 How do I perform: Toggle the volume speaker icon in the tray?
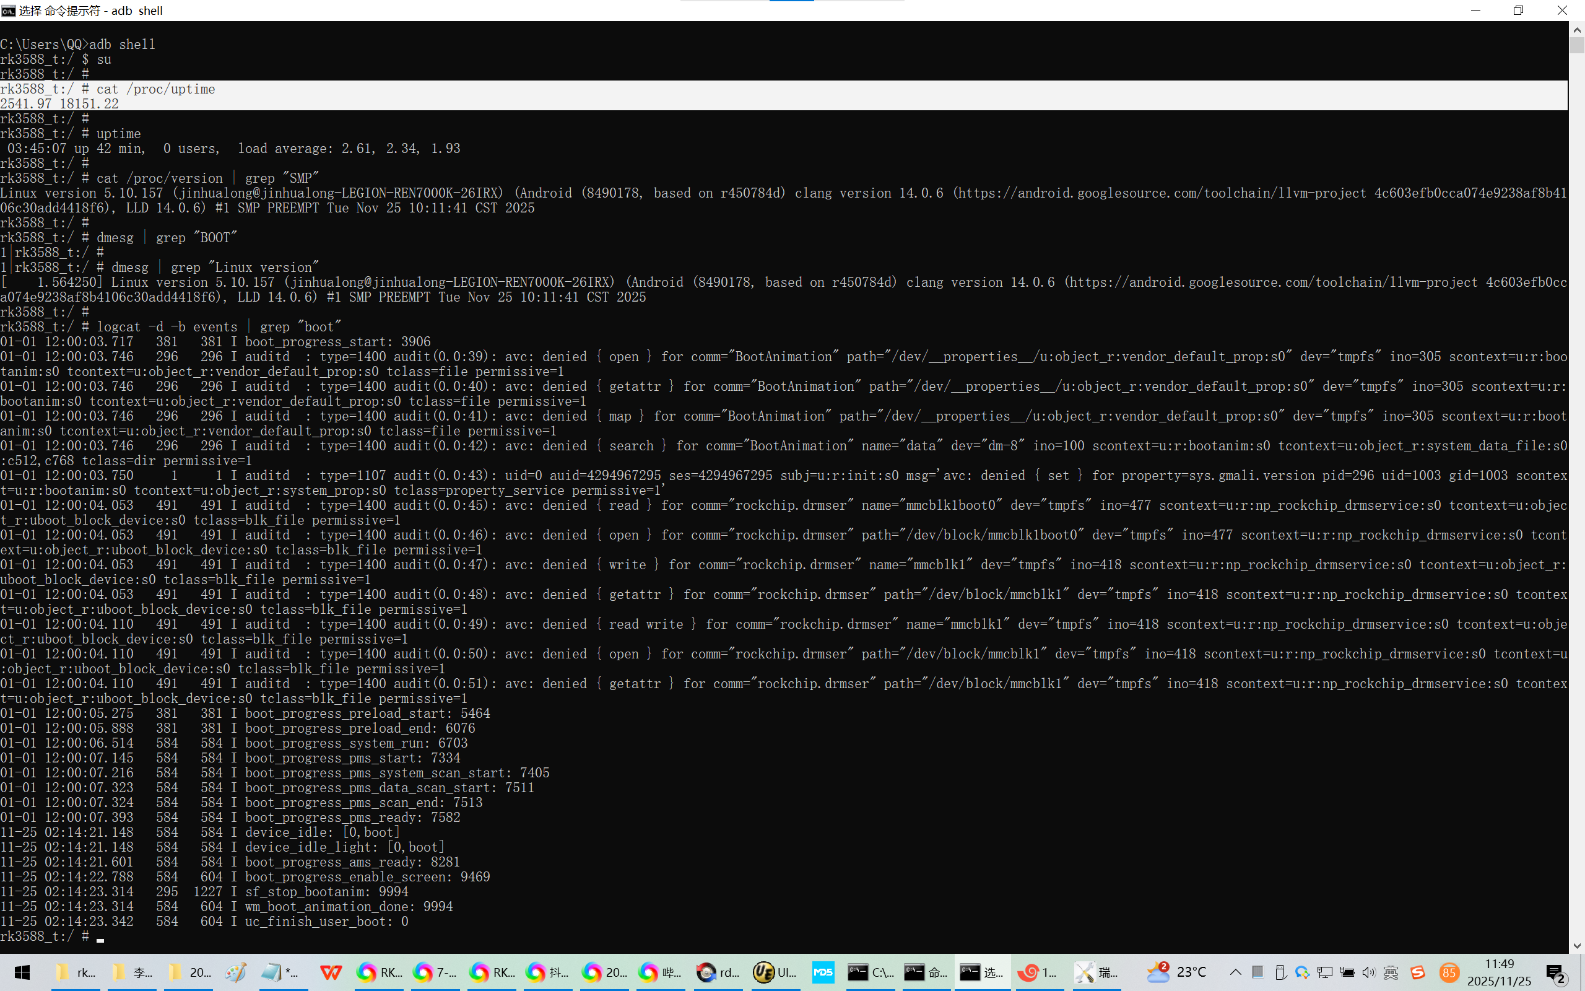pos(1368,972)
